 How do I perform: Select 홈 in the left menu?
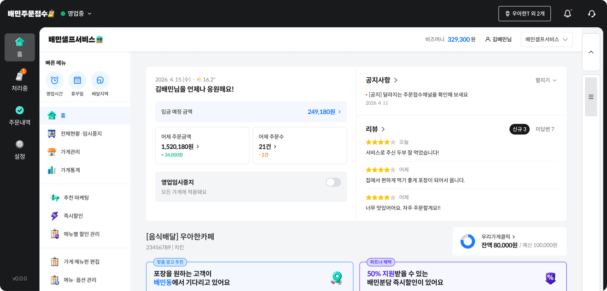point(85,116)
